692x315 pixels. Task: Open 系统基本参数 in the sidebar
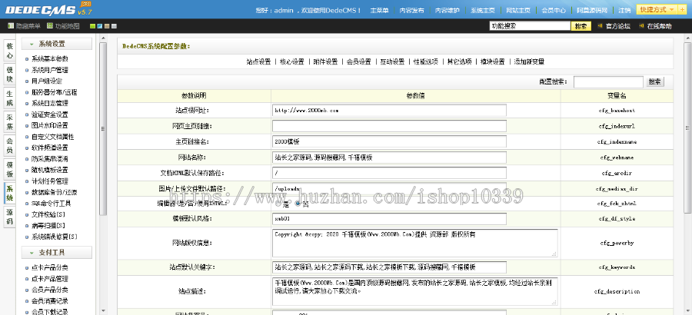pyautogui.click(x=50, y=58)
